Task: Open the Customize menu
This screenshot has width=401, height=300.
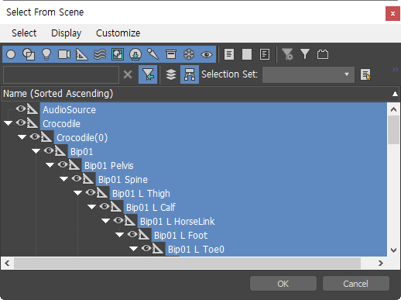Action: [x=118, y=33]
